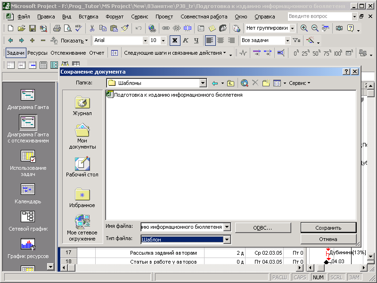Click the Cut scissors icon

point(92,28)
